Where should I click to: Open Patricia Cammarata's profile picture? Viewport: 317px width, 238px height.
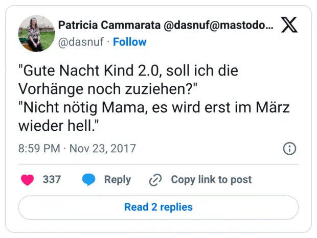36,33
